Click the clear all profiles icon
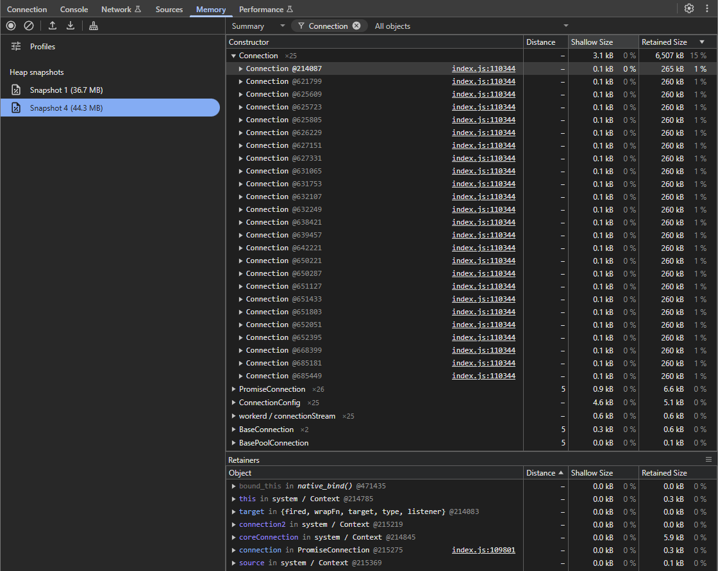This screenshot has height=571, width=718. [29, 26]
